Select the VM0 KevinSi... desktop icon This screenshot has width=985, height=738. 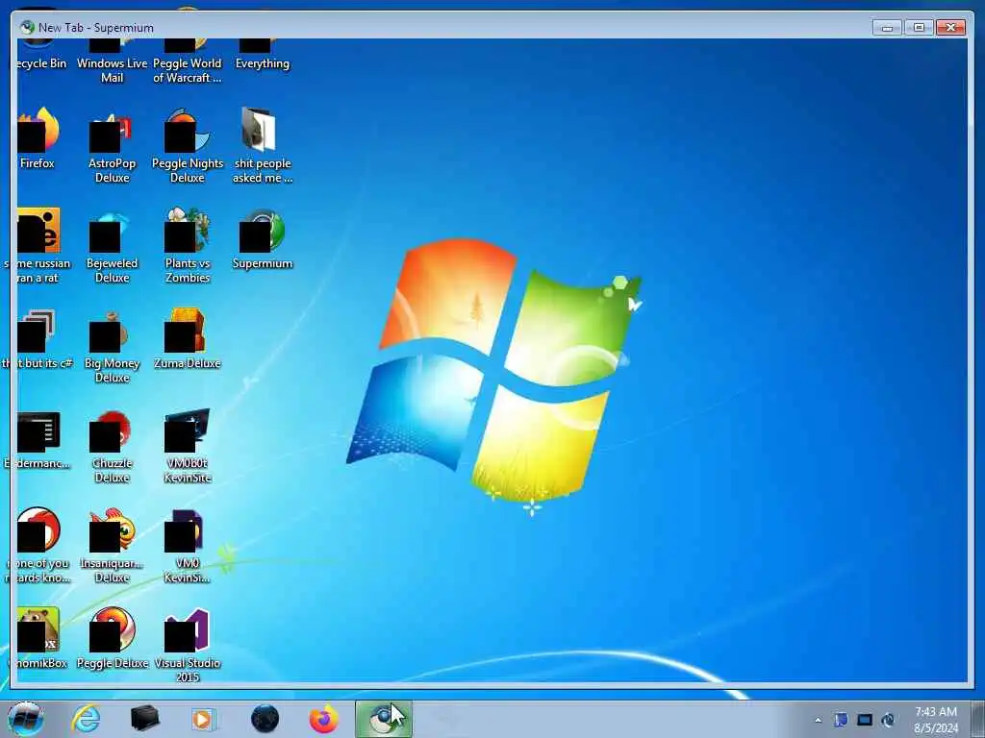click(188, 545)
